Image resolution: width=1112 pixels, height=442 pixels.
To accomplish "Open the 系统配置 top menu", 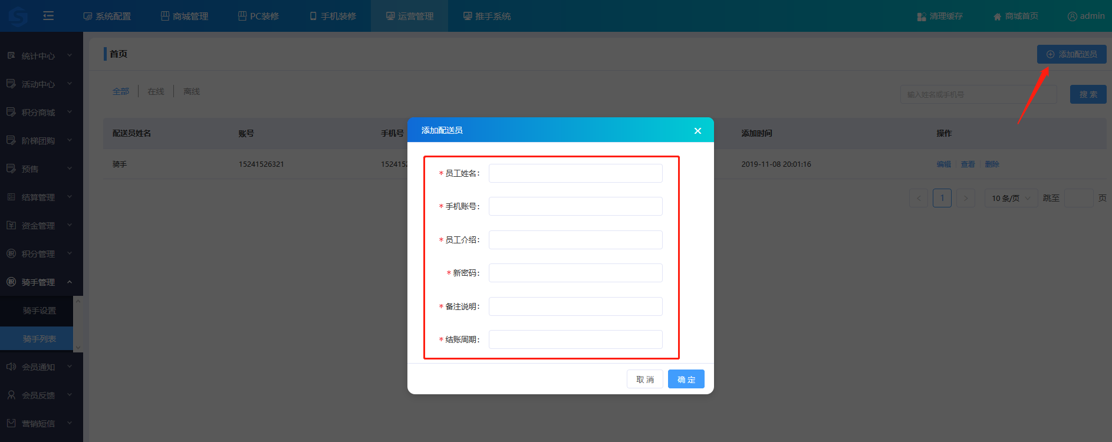I will tap(107, 16).
